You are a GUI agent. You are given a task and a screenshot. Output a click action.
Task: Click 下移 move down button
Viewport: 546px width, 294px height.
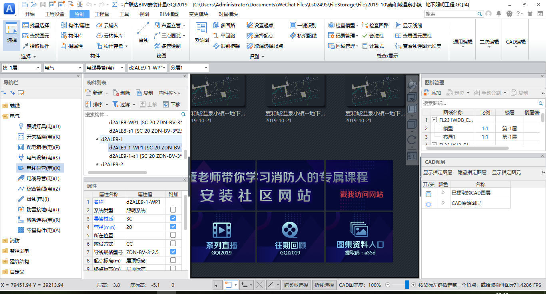(172, 104)
